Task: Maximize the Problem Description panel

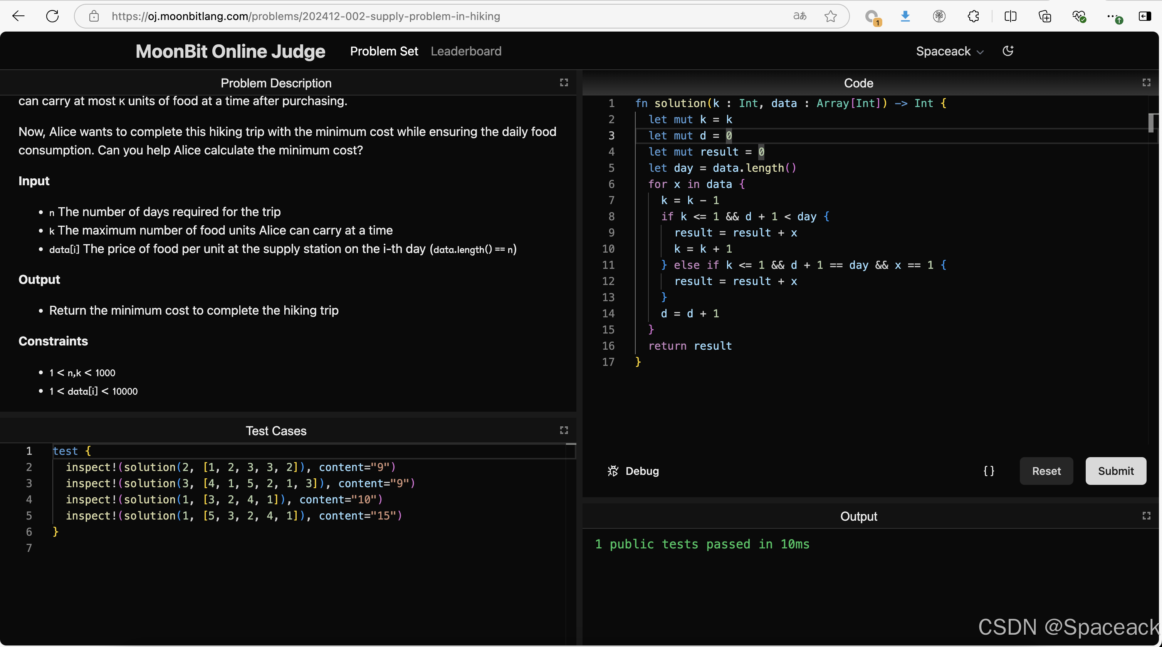Action: [564, 82]
